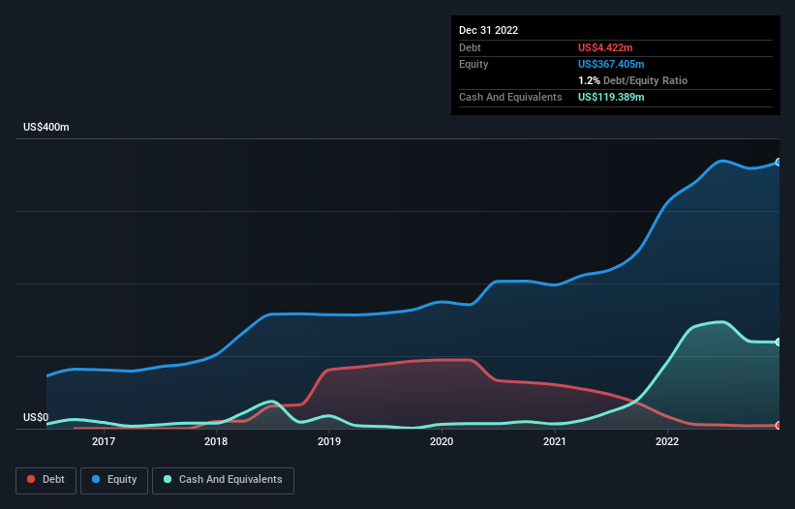The width and height of the screenshot is (795, 509).
Task: Click the 2018 x-axis label
Action: [x=216, y=441]
